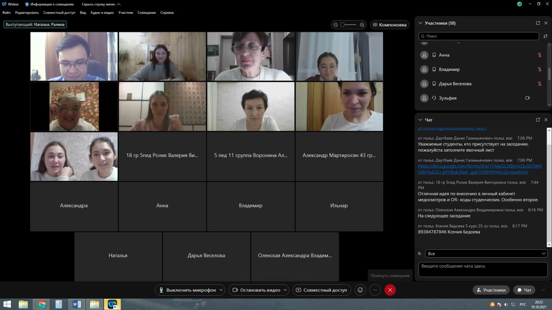Select the Александра video tile
This screenshot has height=310, width=552.
click(x=74, y=206)
